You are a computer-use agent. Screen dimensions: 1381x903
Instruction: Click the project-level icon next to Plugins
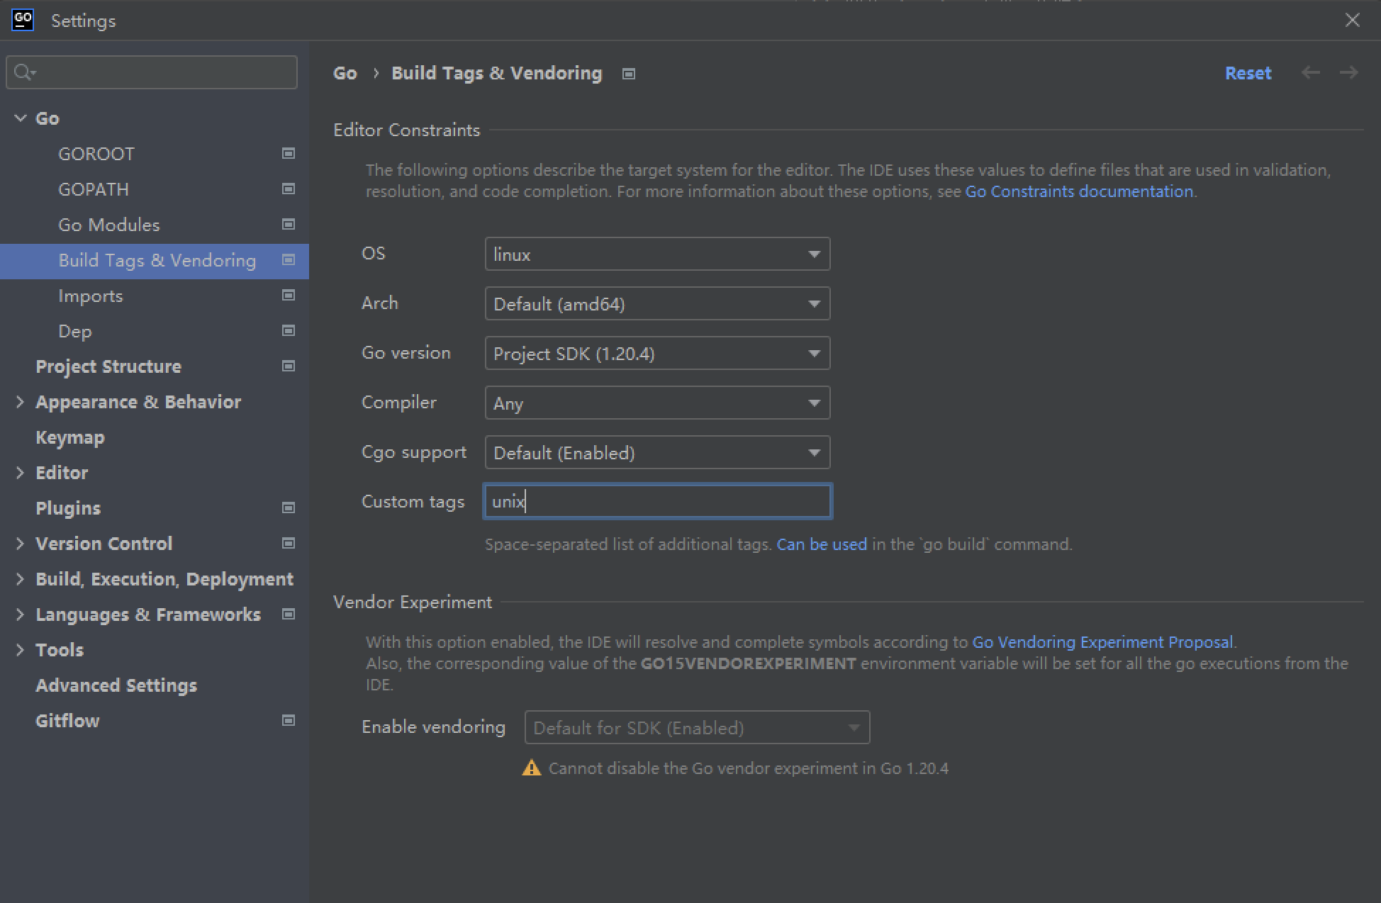[289, 507]
